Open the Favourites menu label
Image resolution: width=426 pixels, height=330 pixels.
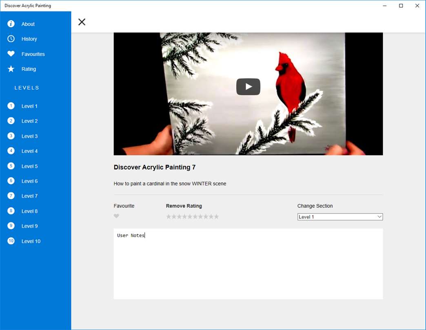33,54
